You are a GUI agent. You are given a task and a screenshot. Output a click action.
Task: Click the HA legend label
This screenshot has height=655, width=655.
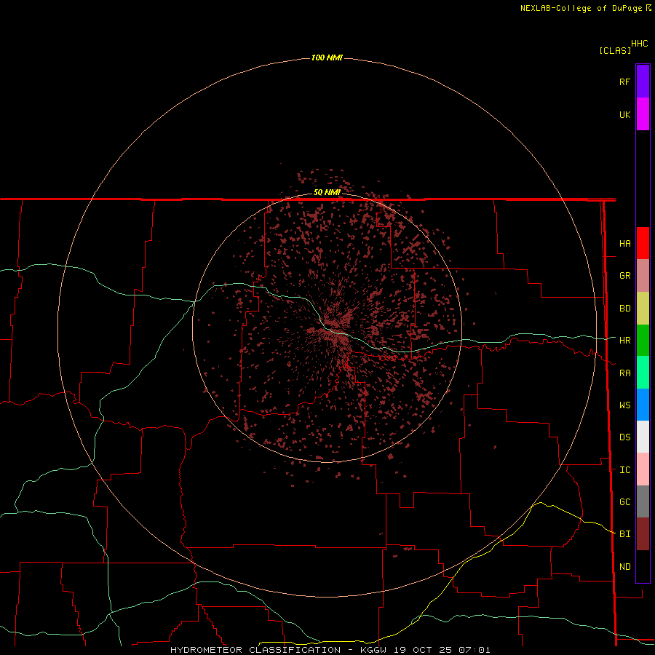pyautogui.click(x=624, y=243)
